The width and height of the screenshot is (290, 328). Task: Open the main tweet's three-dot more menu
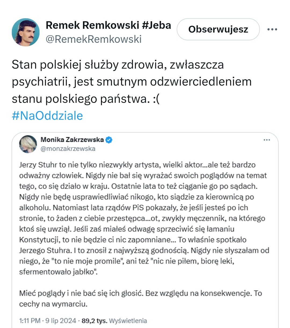[x=272, y=29]
